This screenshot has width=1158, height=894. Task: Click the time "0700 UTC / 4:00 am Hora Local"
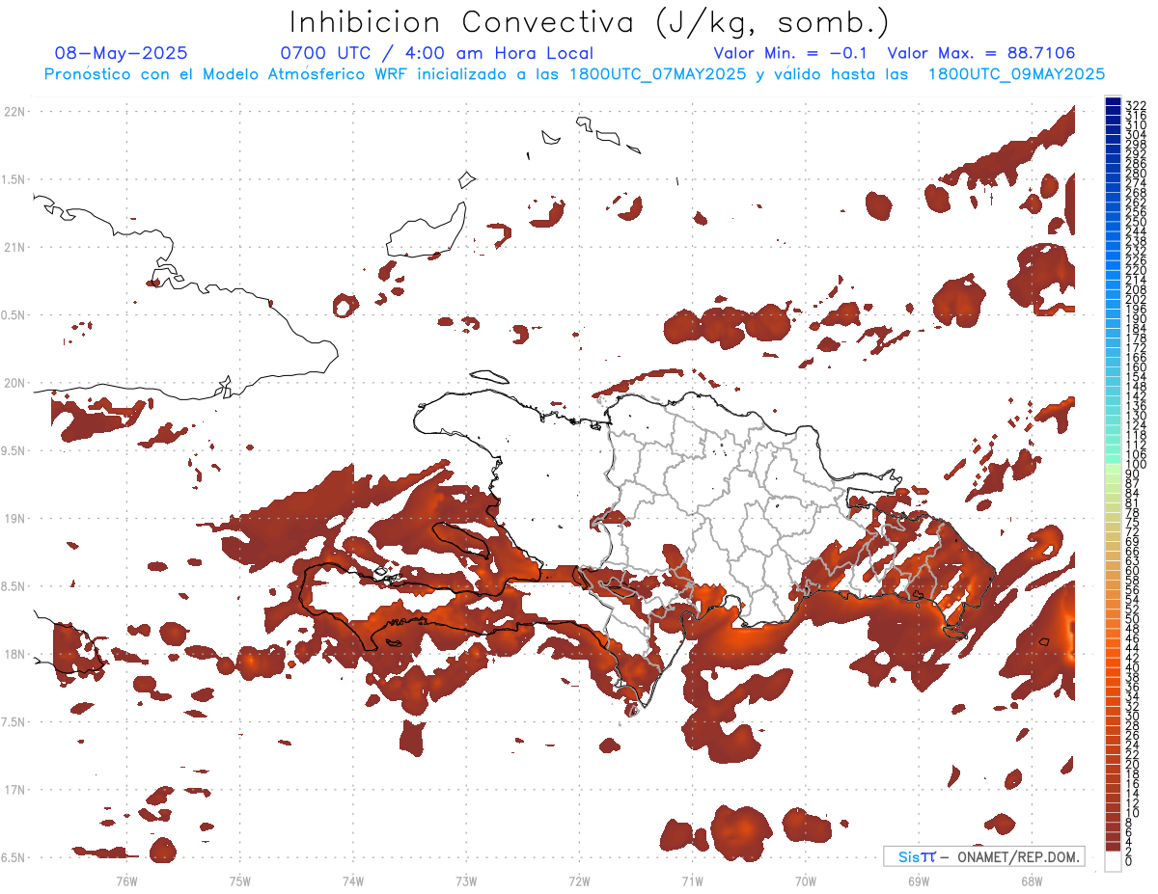tap(436, 53)
